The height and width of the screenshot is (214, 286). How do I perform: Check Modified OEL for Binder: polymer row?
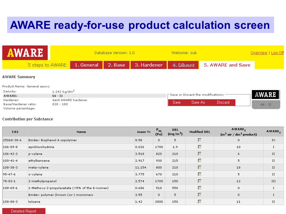pos(200,194)
